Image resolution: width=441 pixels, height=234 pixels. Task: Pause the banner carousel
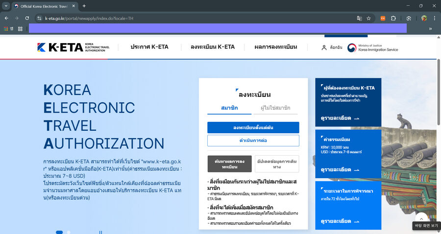[100, 233]
